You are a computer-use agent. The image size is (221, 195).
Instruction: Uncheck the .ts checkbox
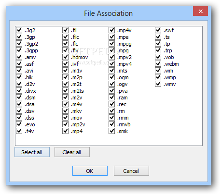[x=158, y=37]
